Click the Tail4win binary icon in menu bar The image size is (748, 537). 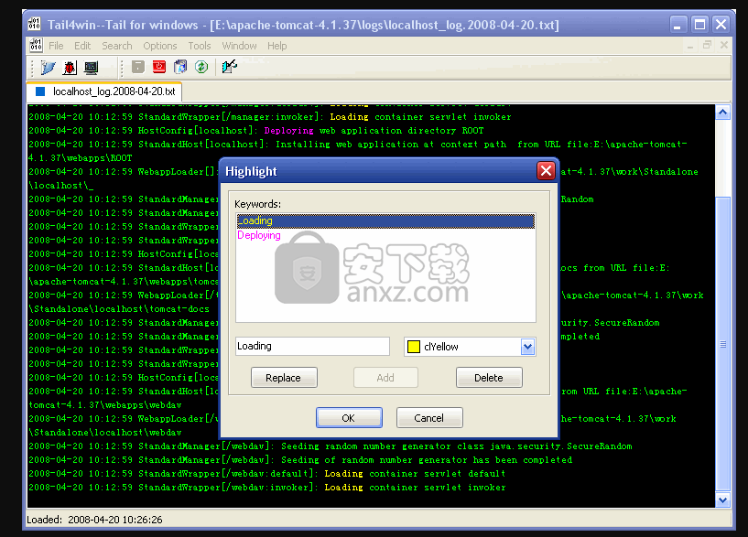36,46
